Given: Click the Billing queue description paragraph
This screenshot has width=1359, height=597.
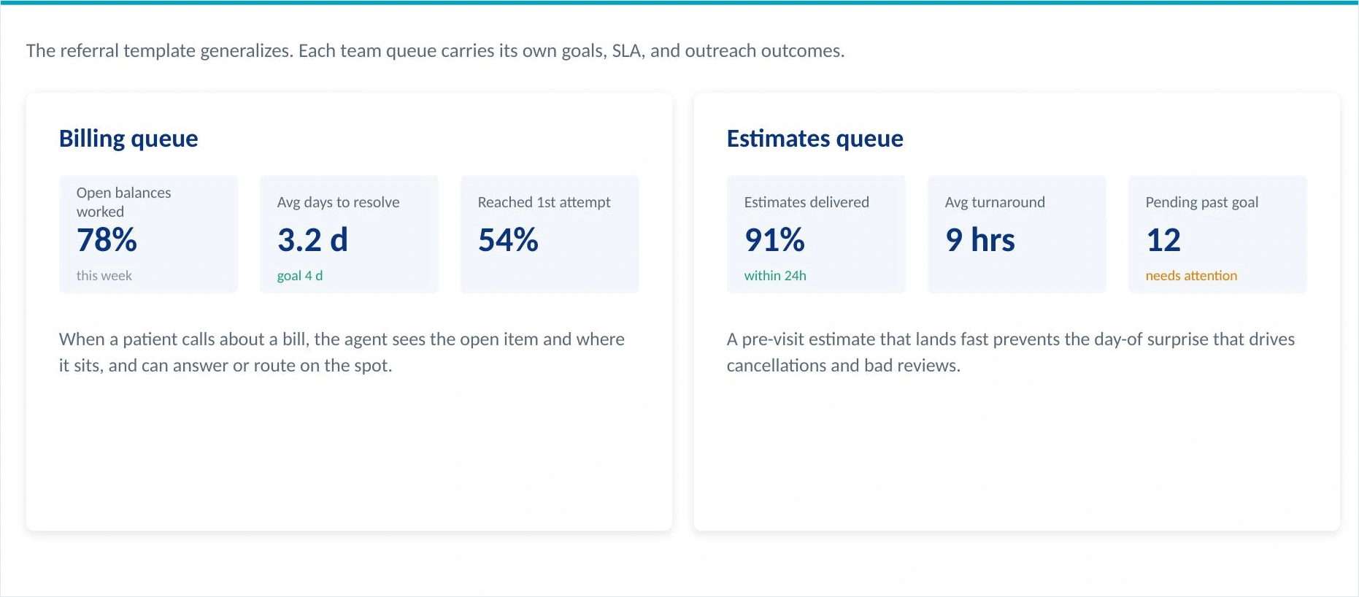Looking at the screenshot, I should (342, 353).
